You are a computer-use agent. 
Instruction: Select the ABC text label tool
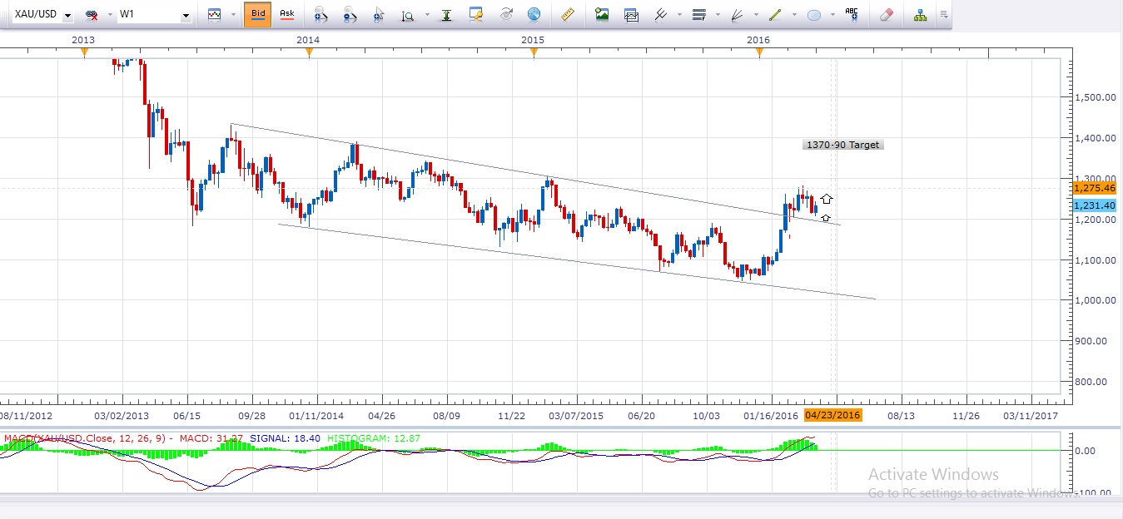click(852, 14)
